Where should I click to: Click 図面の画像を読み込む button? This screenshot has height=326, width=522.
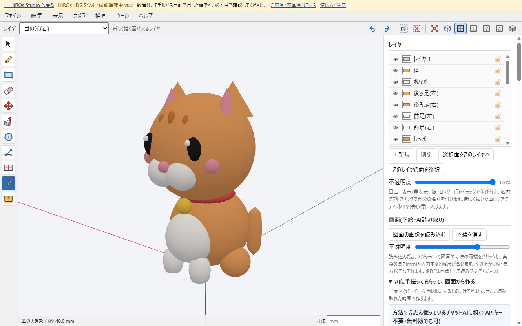point(419,234)
